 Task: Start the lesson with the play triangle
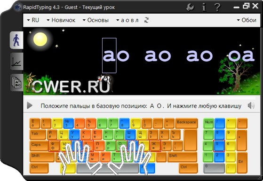tap(30, 106)
